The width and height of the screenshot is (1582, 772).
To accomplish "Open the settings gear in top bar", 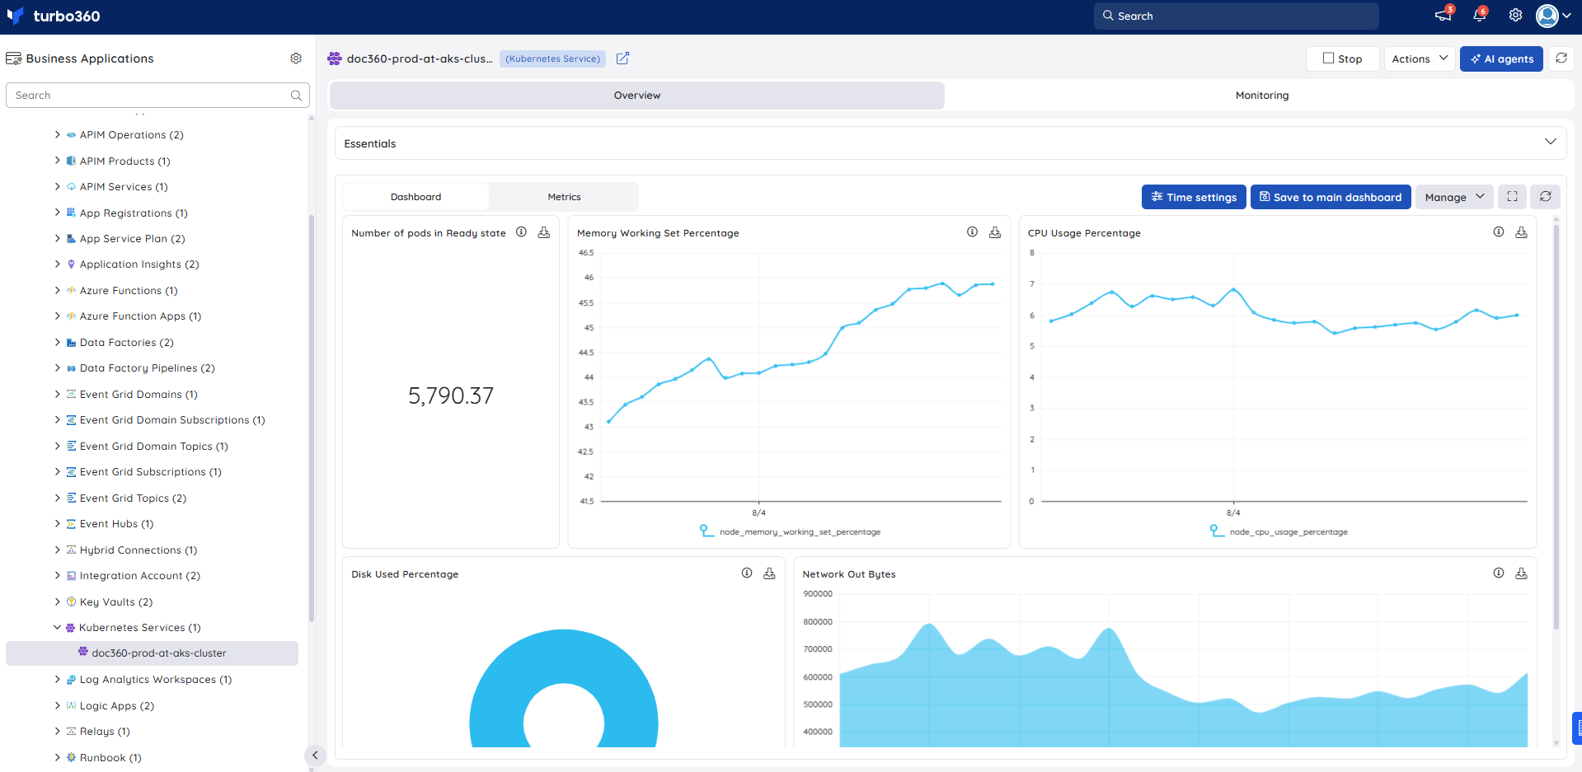I will (x=1515, y=15).
